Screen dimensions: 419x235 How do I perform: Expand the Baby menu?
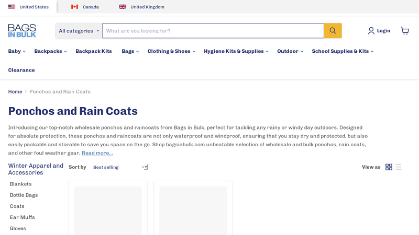tap(17, 51)
